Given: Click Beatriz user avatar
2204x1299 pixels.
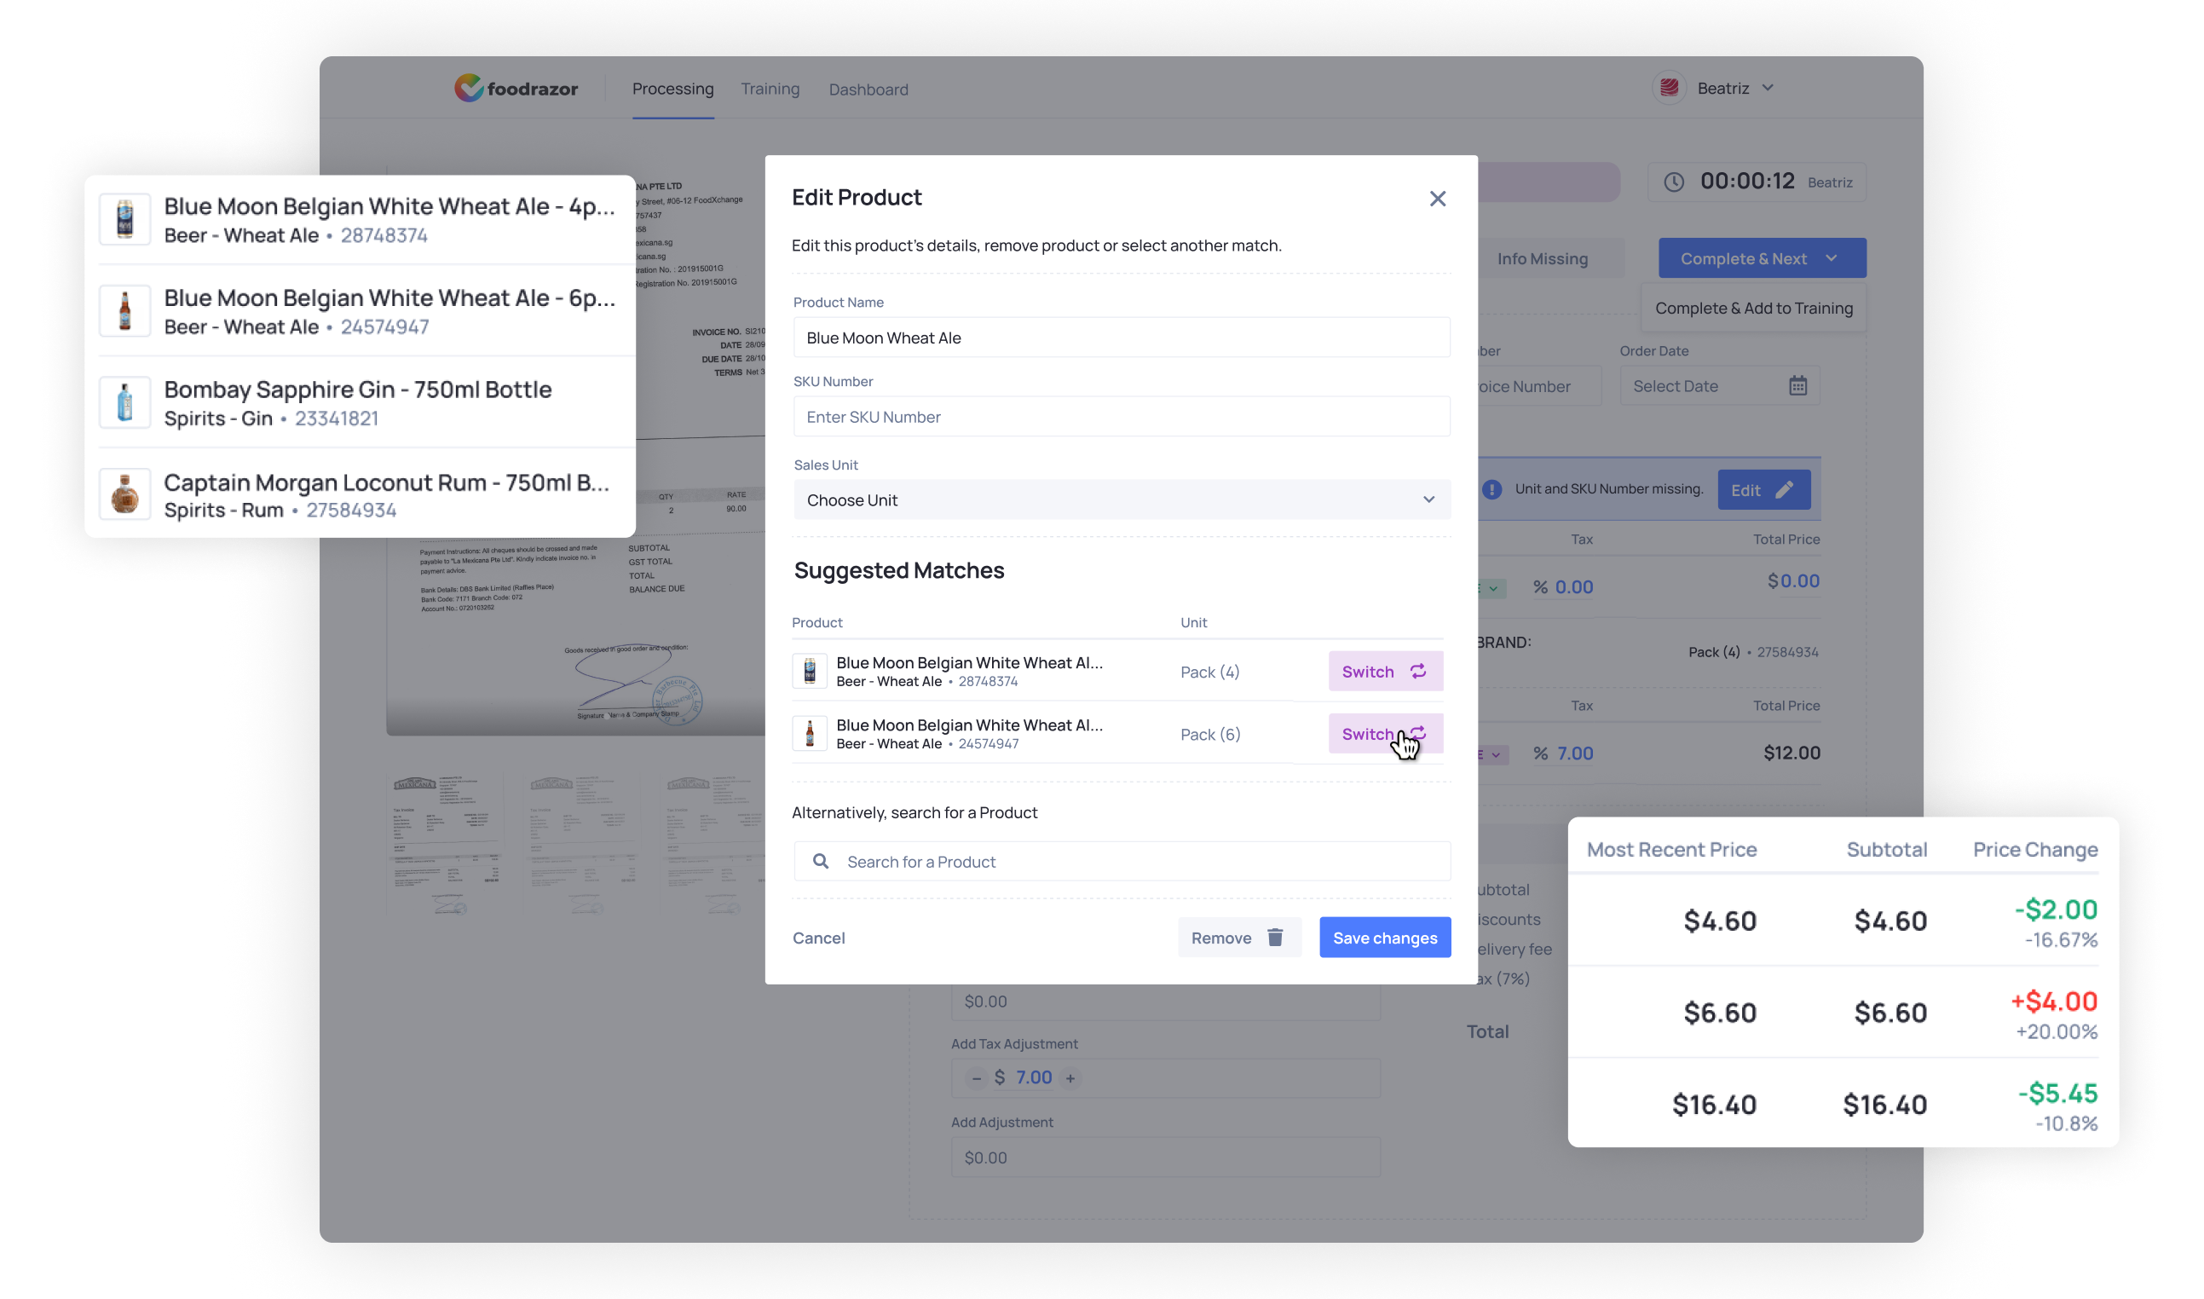Looking at the screenshot, I should pos(1668,88).
